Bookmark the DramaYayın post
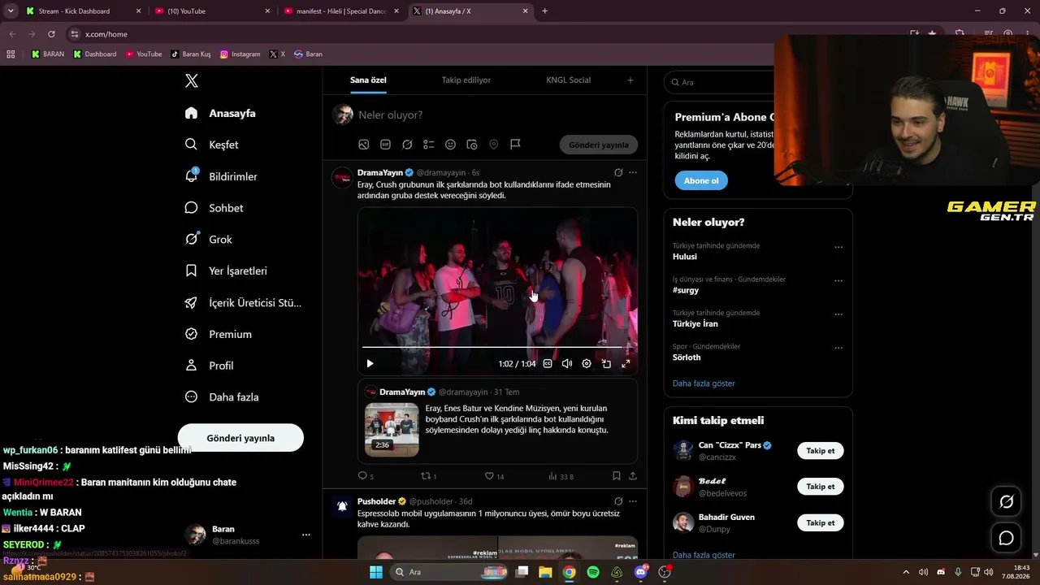Image resolution: width=1040 pixels, height=585 pixels. point(617,476)
